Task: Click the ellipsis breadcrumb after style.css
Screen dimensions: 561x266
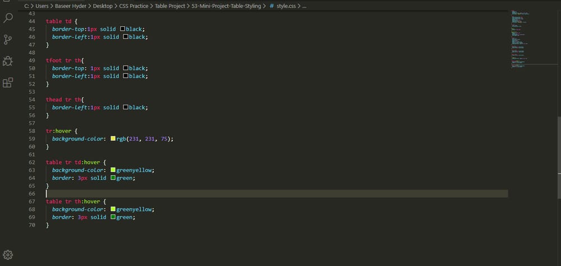Action: click(x=305, y=6)
